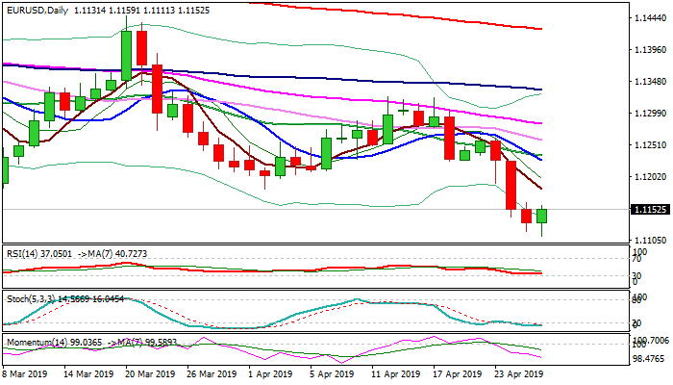This screenshot has height=385, width=673.
Task: Select the Momentum(14) indicator label
Action: point(33,341)
